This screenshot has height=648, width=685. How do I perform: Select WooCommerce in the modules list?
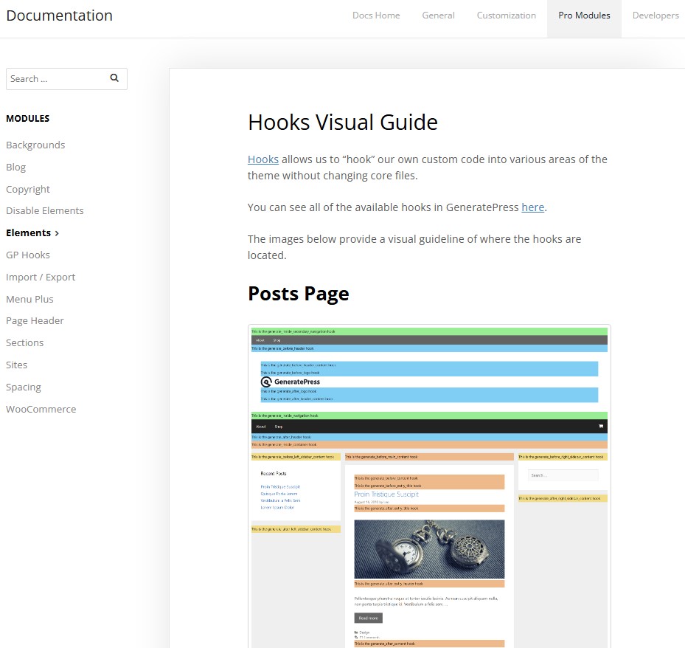click(x=41, y=409)
